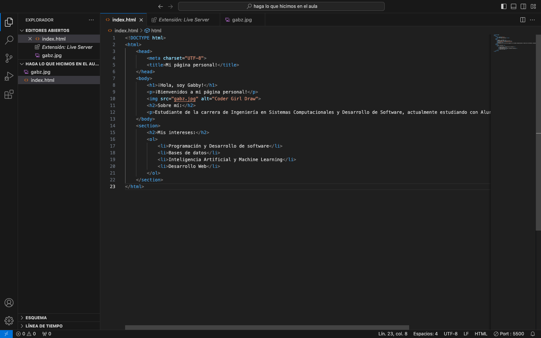
Task: Click the ports forwarded indicator showing 0
Action: 47,334
